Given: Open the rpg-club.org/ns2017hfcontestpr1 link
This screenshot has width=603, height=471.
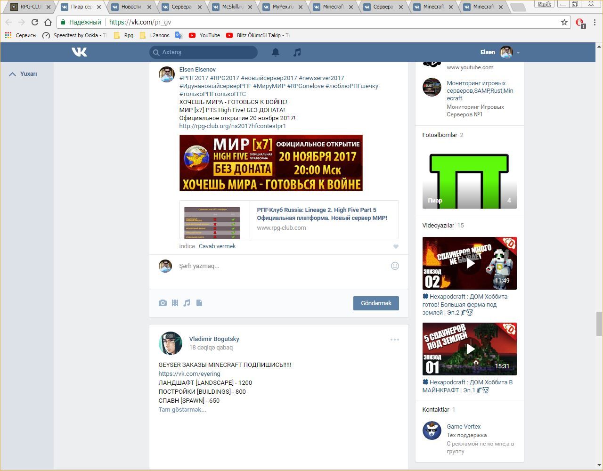Looking at the screenshot, I should point(233,126).
